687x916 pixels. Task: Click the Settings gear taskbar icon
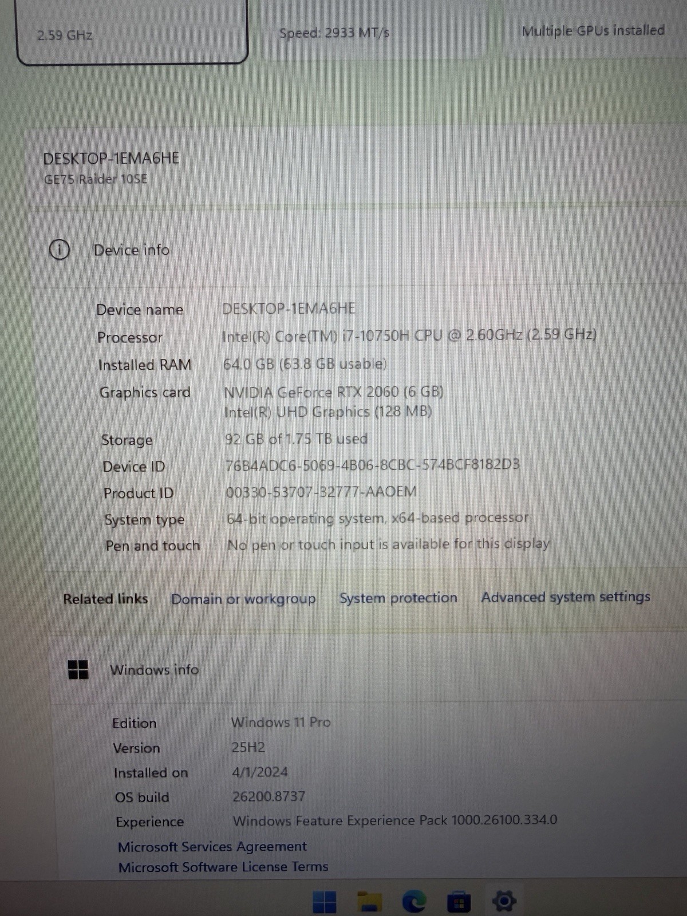(504, 901)
